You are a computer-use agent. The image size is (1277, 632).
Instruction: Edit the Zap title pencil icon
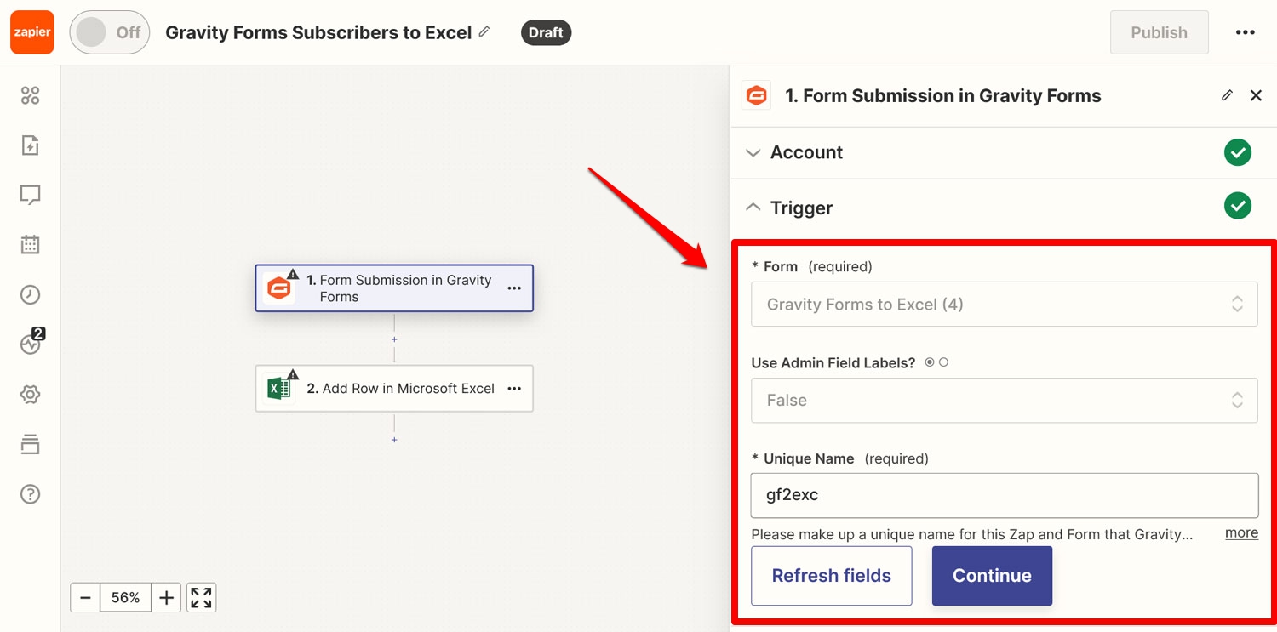[x=484, y=31]
